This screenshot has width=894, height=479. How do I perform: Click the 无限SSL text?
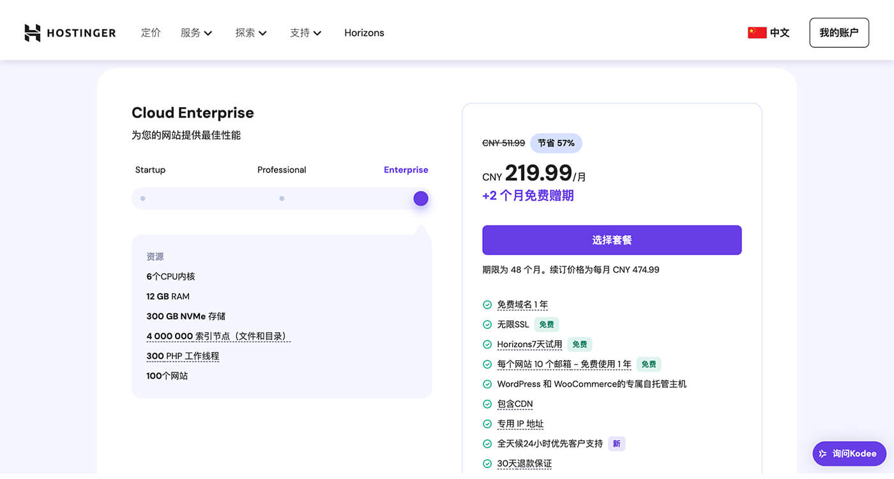click(513, 324)
